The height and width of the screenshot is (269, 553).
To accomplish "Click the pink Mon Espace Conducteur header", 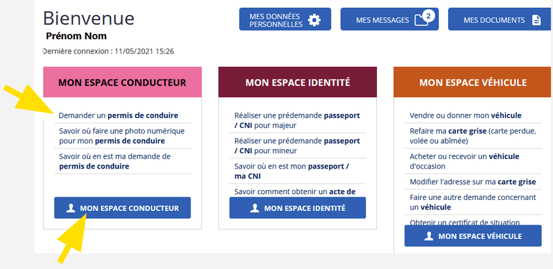I will 123,82.
